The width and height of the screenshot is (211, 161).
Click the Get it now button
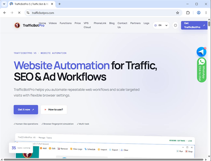[x=26, y=109]
